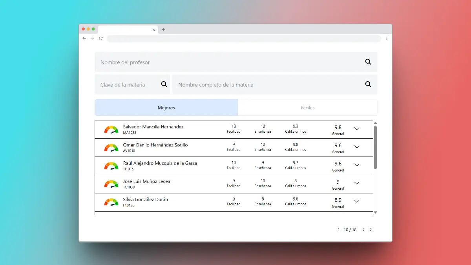Reload the page with browser refresh icon
Viewport: 471px width, 265px height.
(101, 38)
